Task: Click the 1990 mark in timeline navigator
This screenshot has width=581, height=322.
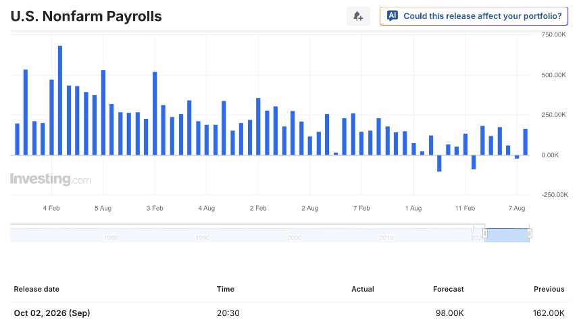Action: [x=203, y=238]
